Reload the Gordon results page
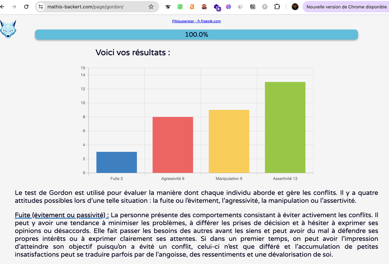Viewport: 389px width, 264px height. (x=26, y=6)
